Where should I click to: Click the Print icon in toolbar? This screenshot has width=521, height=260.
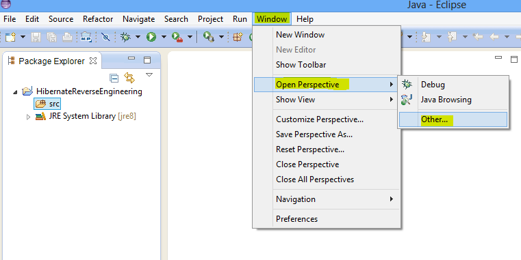click(68, 37)
